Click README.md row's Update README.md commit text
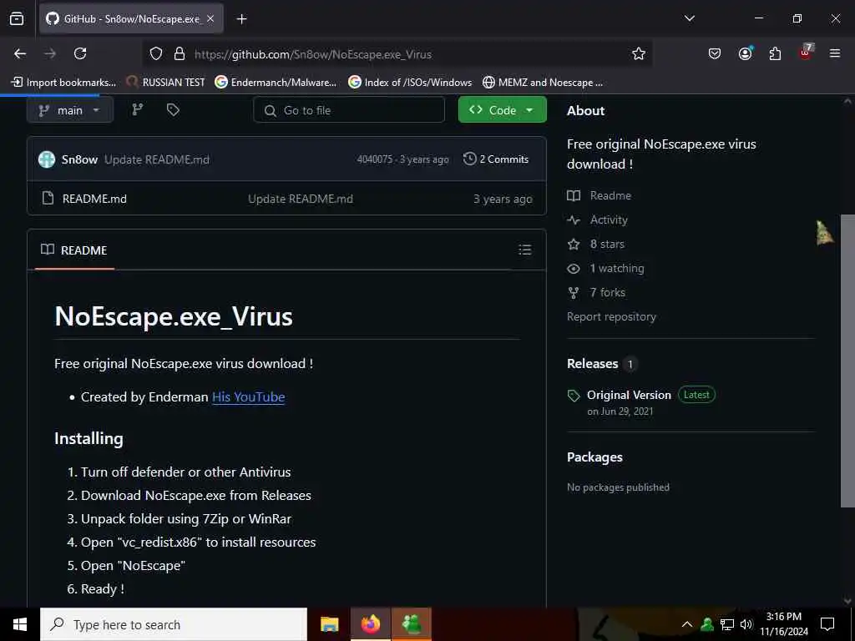 [x=301, y=199]
